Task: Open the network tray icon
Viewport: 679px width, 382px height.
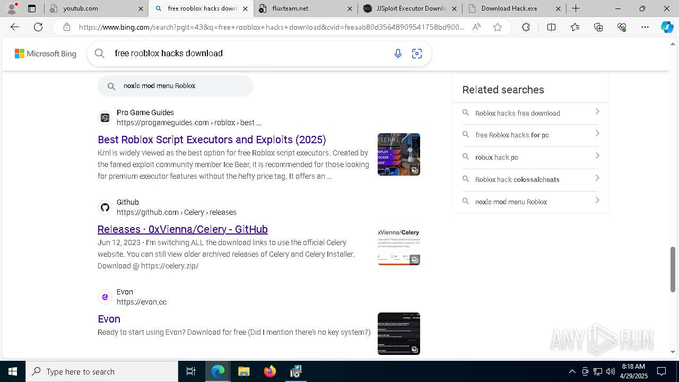Action: (598, 371)
